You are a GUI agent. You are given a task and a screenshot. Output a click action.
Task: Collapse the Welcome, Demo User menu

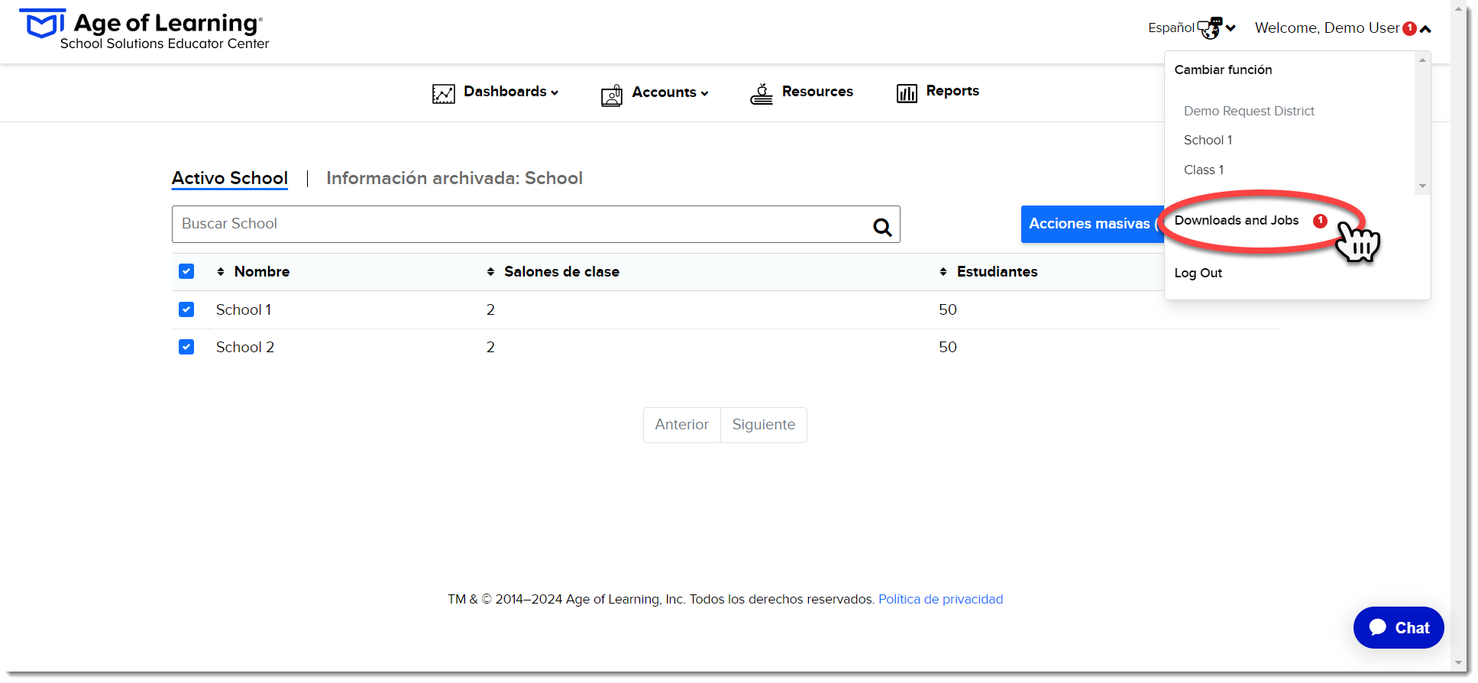click(x=1425, y=29)
